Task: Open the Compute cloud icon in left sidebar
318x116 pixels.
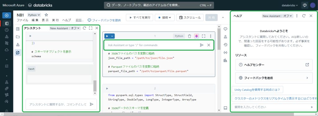Action: pyautogui.click(x=7, y=50)
